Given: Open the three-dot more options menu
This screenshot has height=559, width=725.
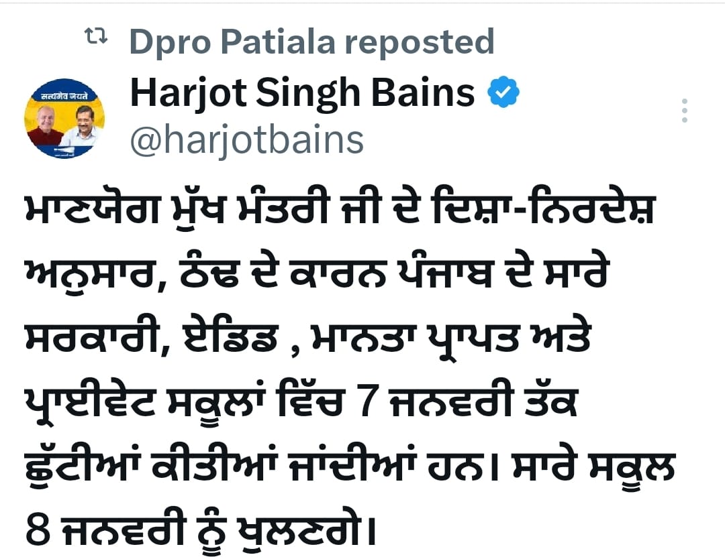Looking at the screenshot, I should [684, 111].
